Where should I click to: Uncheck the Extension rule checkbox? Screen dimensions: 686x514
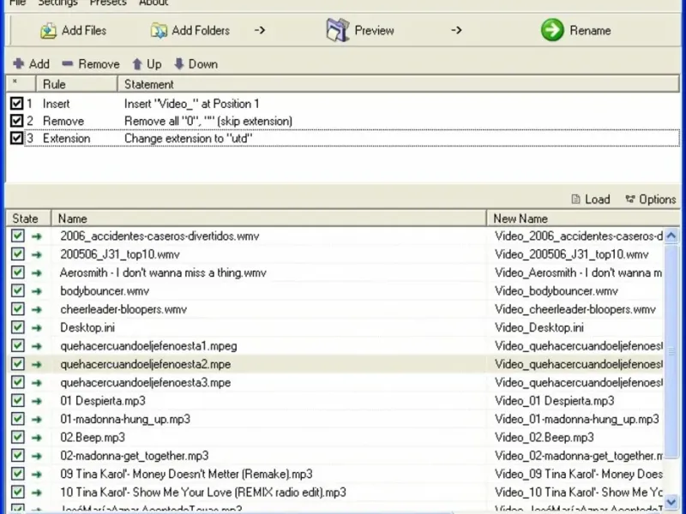click(16, 138)
